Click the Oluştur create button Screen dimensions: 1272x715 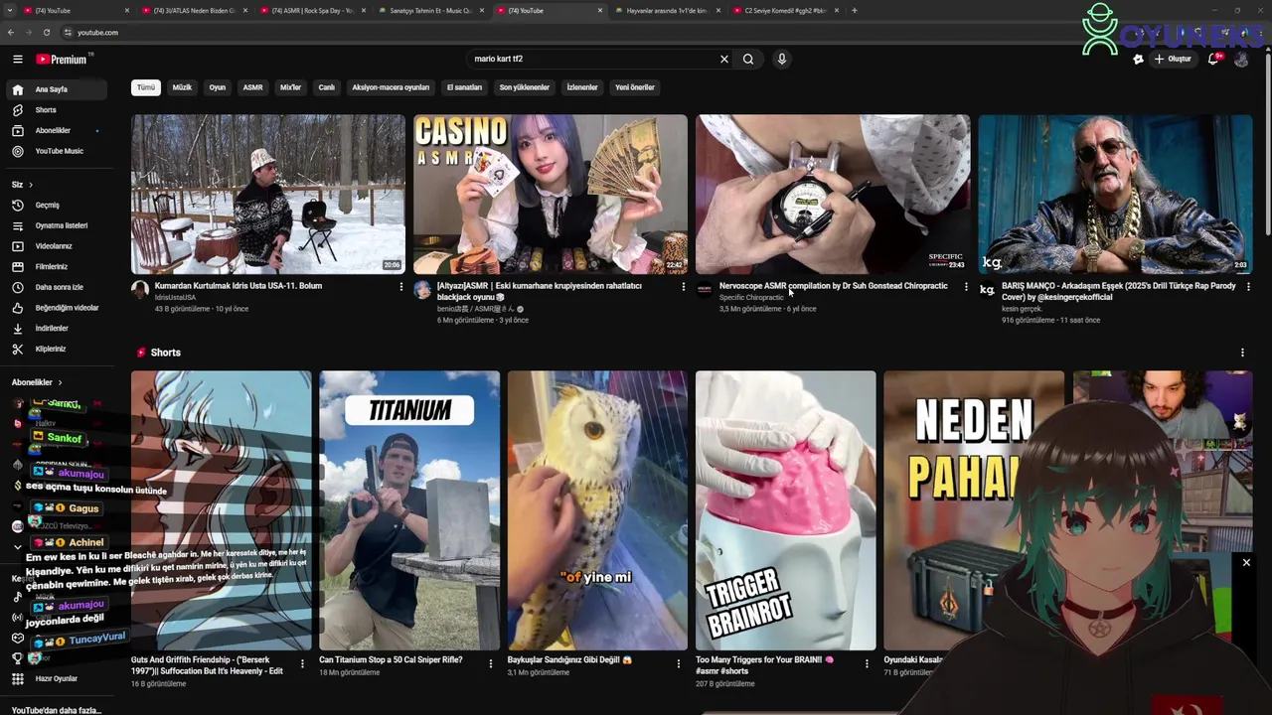pos(1173,59)
